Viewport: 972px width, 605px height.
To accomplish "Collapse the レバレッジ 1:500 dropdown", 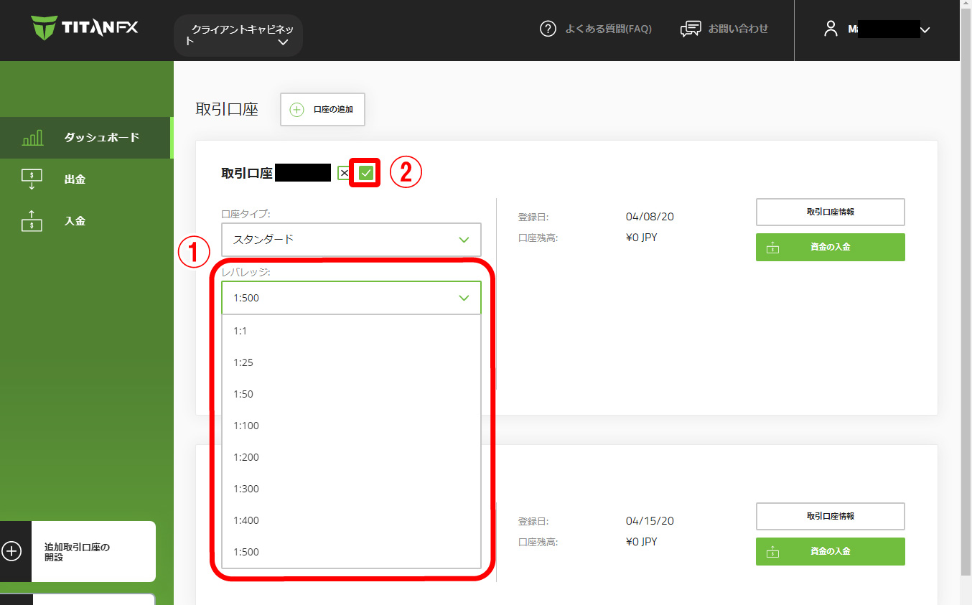I will [351, 298].
